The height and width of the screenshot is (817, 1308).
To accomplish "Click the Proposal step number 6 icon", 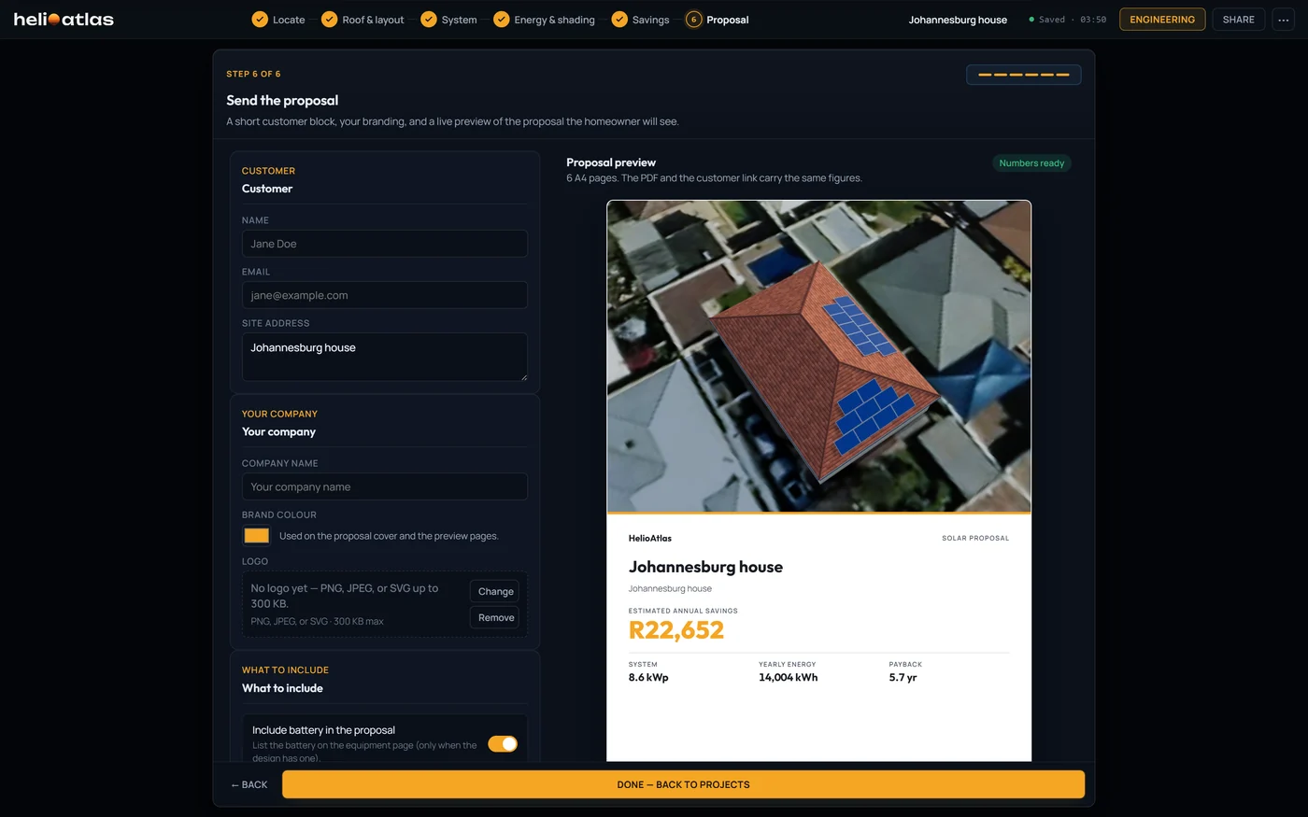I will click(693, 19).
